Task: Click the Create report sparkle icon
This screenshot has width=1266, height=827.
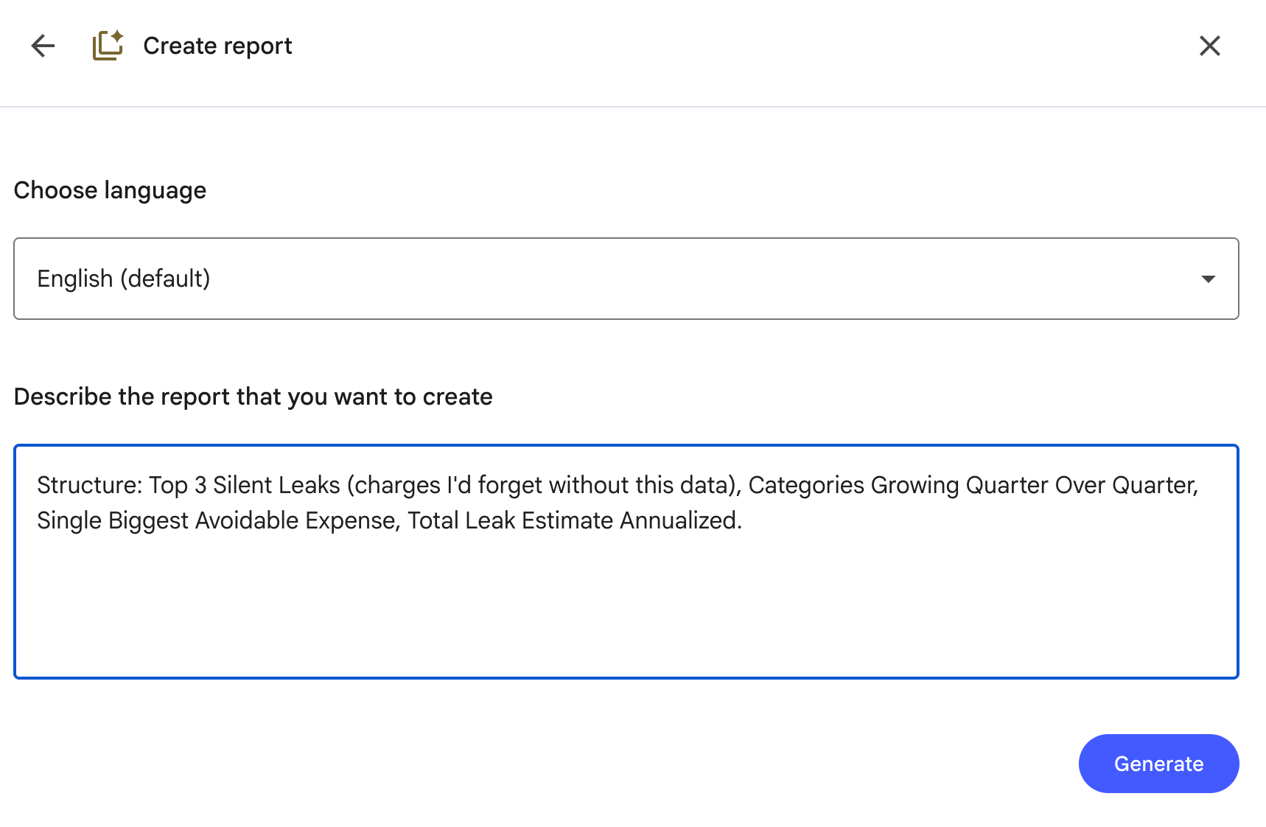Action: 108,46
